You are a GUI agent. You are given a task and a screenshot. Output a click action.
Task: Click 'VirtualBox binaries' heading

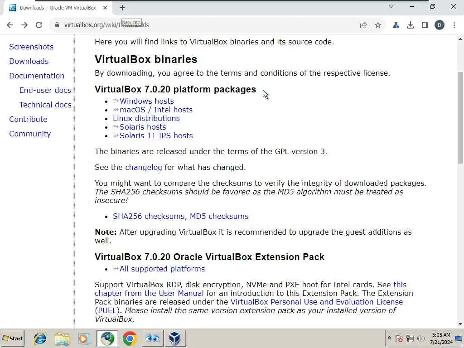pos(146,59)
